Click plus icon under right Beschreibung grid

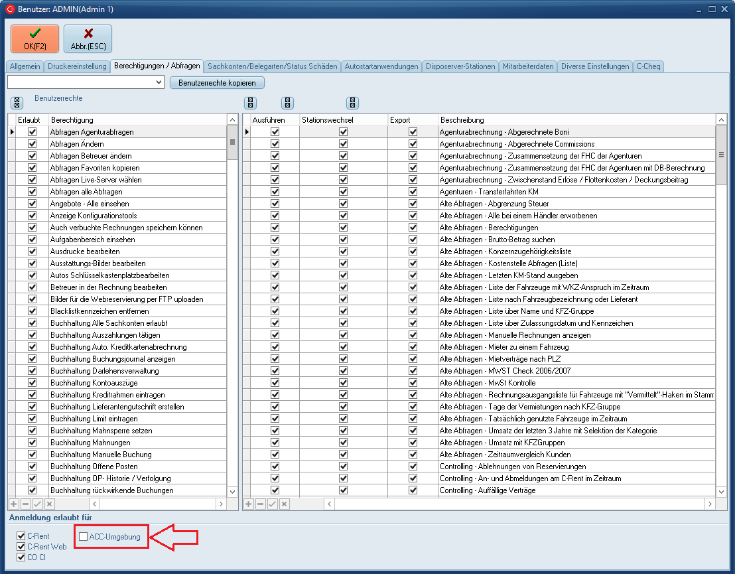(249, 504)
